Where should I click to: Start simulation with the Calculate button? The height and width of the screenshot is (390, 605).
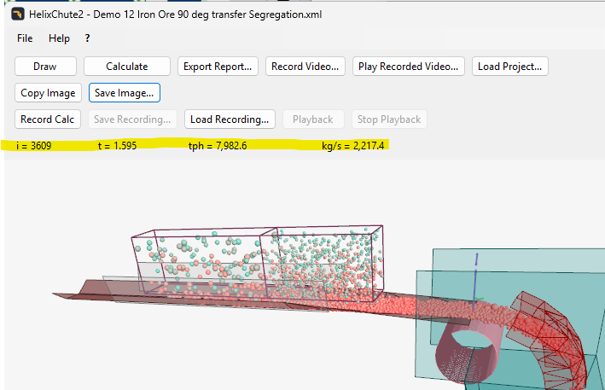pos(127,67)
